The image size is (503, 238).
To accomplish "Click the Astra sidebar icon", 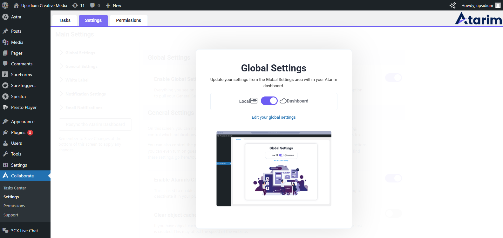I will click(5, 17).
